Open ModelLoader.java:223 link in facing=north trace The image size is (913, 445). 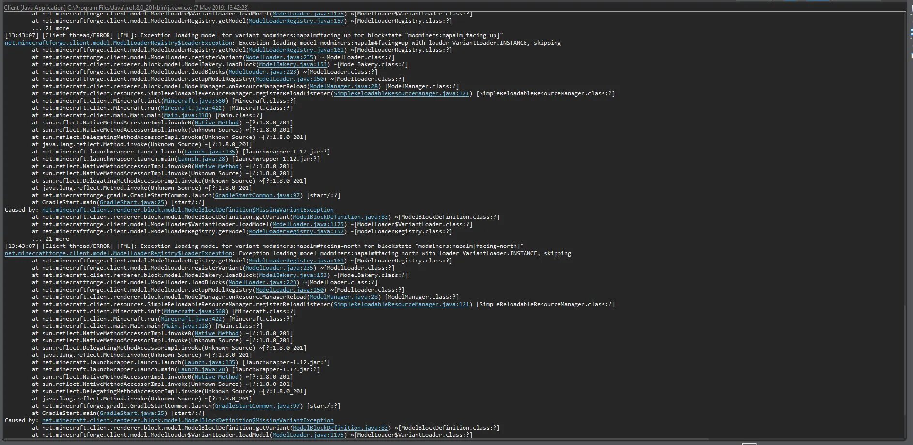[263, 282]
